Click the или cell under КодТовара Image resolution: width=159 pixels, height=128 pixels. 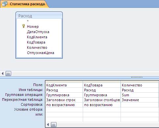tap(102, 115)
